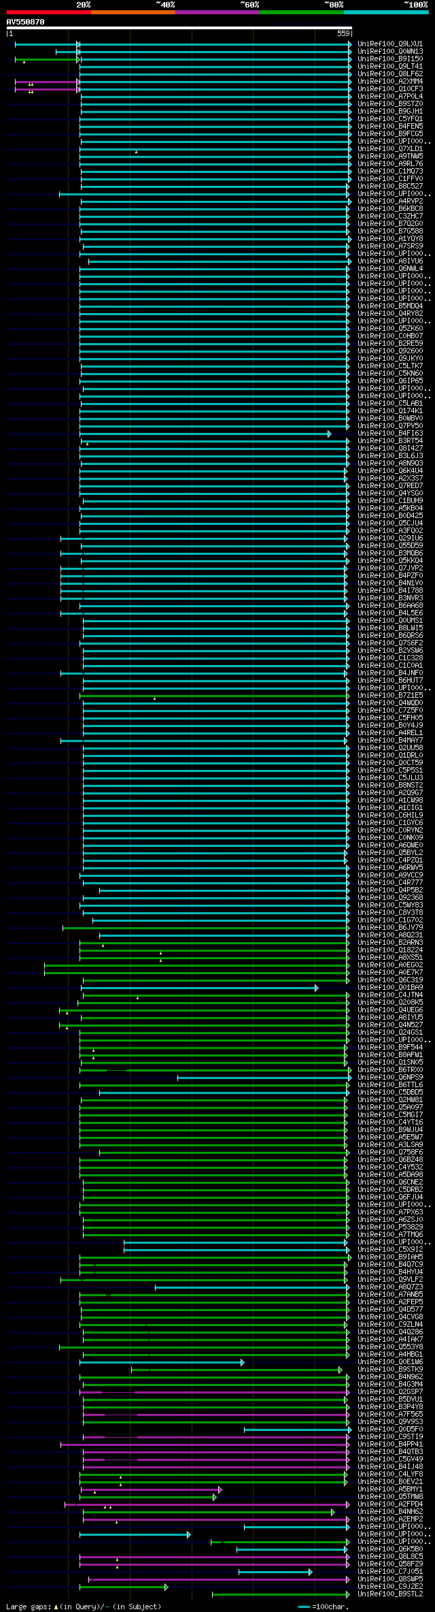Select the UniRef100_Q7XLD1 label
Image resolution: width=435 pixels, height=1612 pixels.
click(390, 148)
